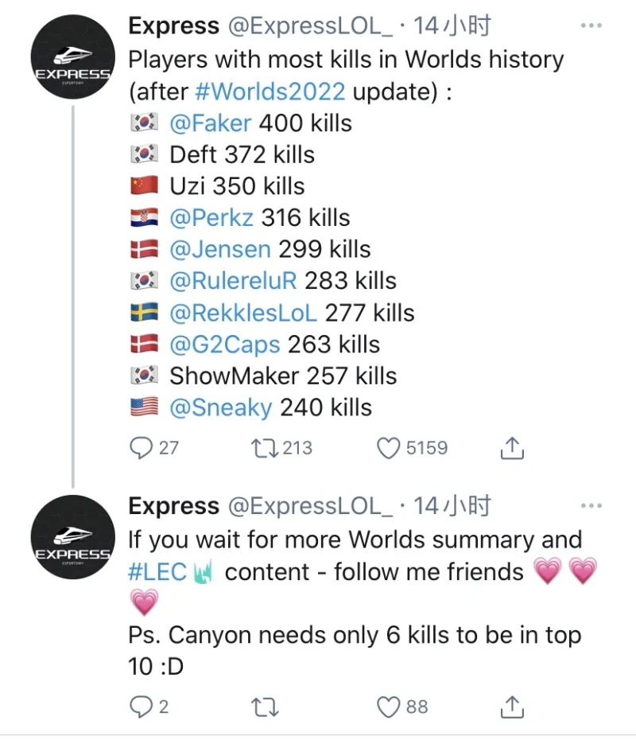Go to the @RulereluR mention
This screenshot has width=636, height=740.
(x=232, y=281)
